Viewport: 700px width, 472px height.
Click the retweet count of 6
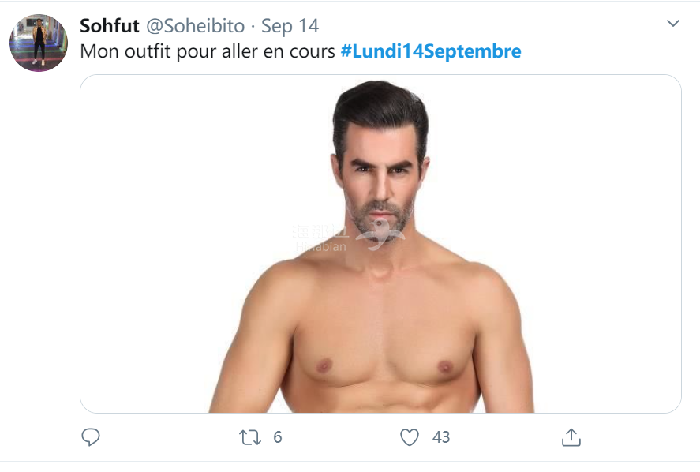point(278,436)
